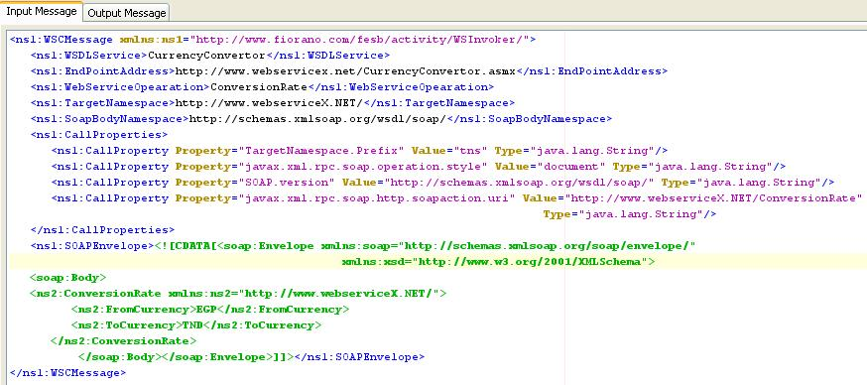The width and height of the screenshot is (867, 385).
Task: Click the "tns" attribute value
Action: click(470, 151)
